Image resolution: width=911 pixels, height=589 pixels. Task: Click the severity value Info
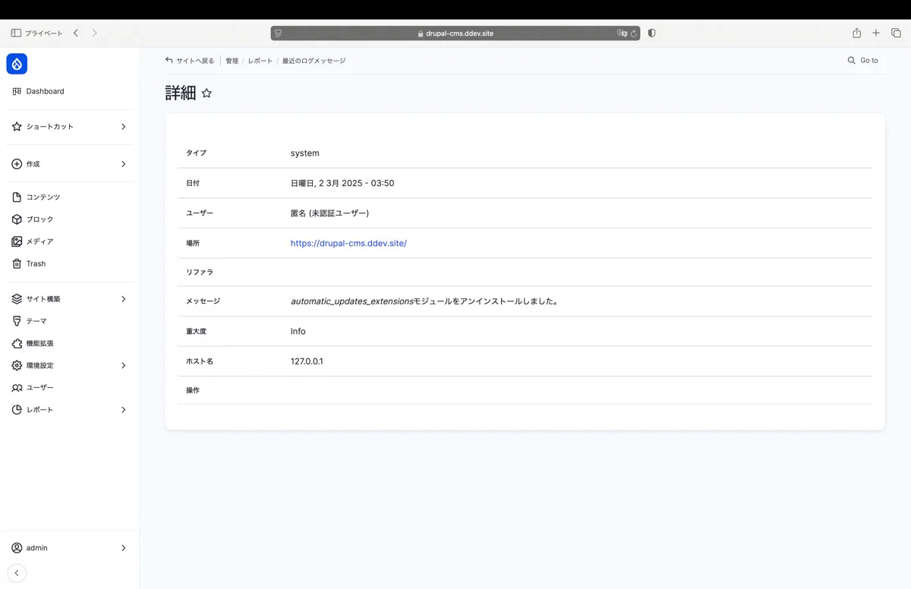point(298,332)
